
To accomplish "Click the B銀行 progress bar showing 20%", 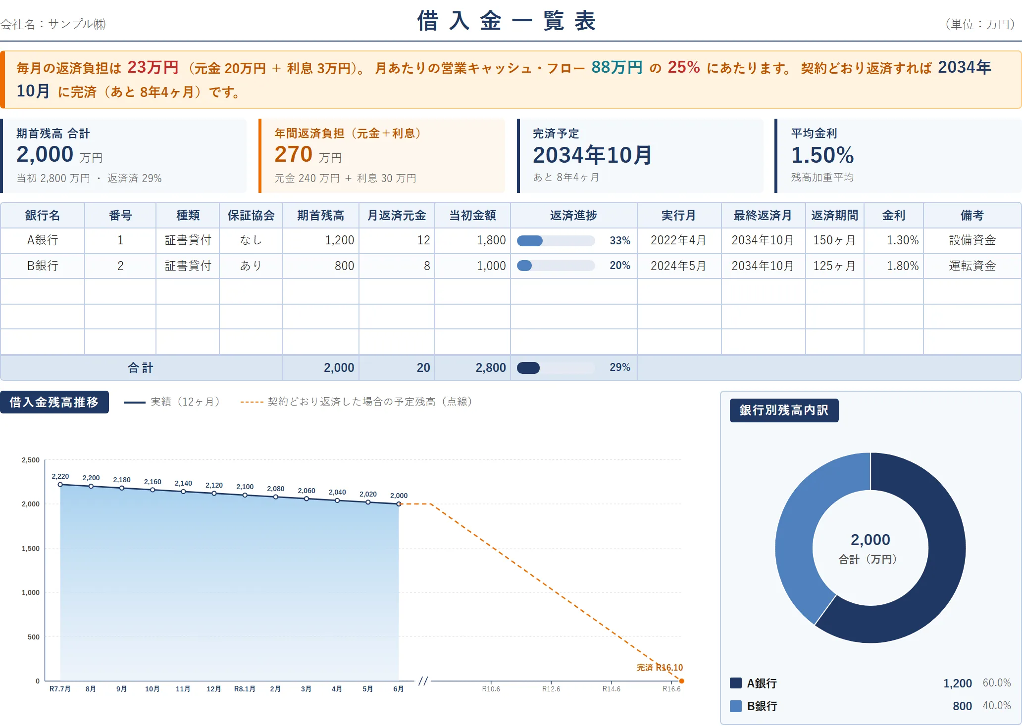I will 556,266.
